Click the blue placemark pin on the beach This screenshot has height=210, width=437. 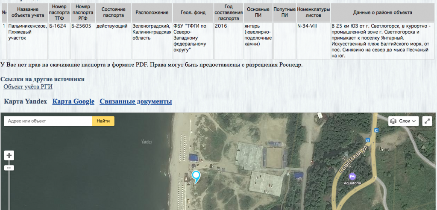tap(196, 176)
